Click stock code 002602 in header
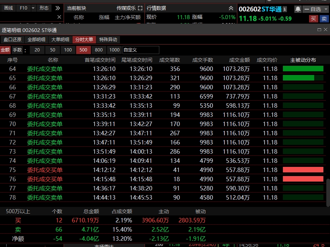Image resolution: width=330 pixels, height=247 pixels. tap(249, 9)
